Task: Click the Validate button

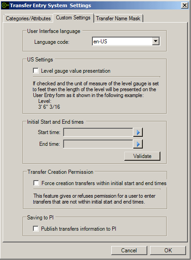Action: click(142, 156)
